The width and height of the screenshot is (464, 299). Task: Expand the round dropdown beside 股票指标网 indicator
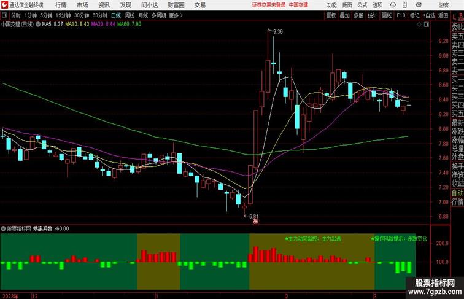(x=3, y=228)
